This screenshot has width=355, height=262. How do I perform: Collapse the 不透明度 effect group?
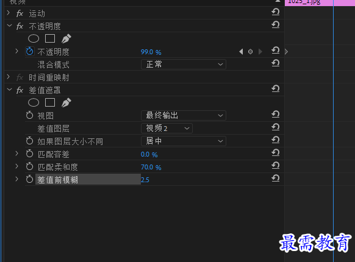tap(9, 26)
